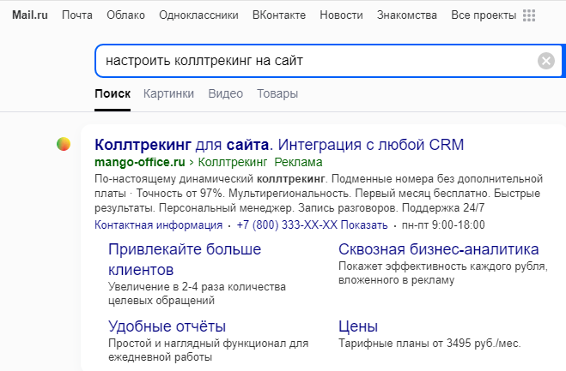
Task: Open the all projects grid icon
Action: [529, 15]
